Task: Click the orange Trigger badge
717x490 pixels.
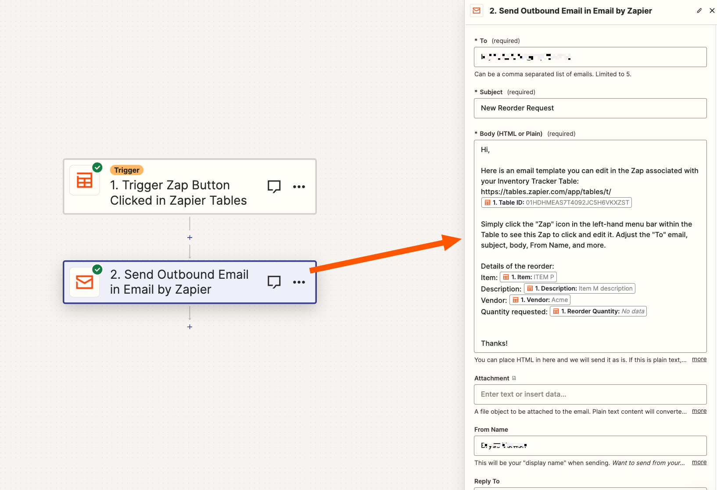Action: (x=127, y=170)
